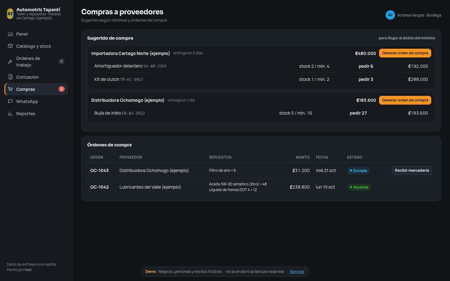Click the Compras shopping cart icon
Image resolution: width=450 pixels, height=281 pixels.
tap(10, 89)
